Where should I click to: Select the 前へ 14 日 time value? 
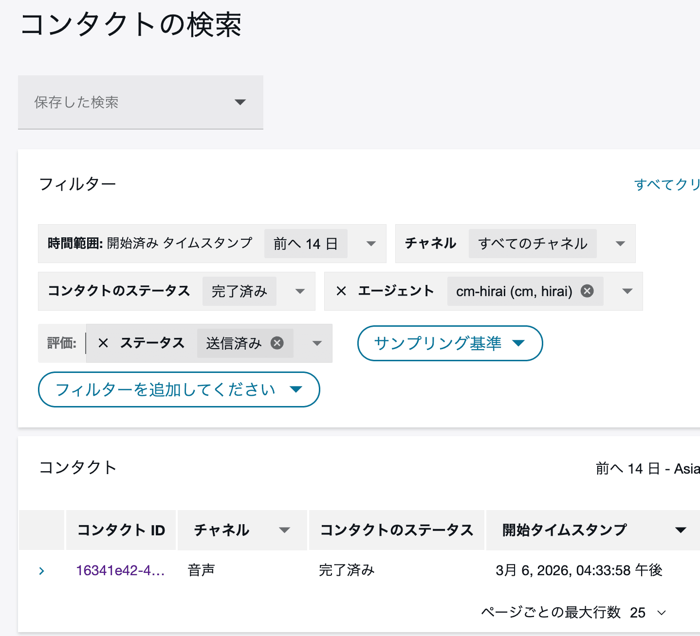pos(305,244)
